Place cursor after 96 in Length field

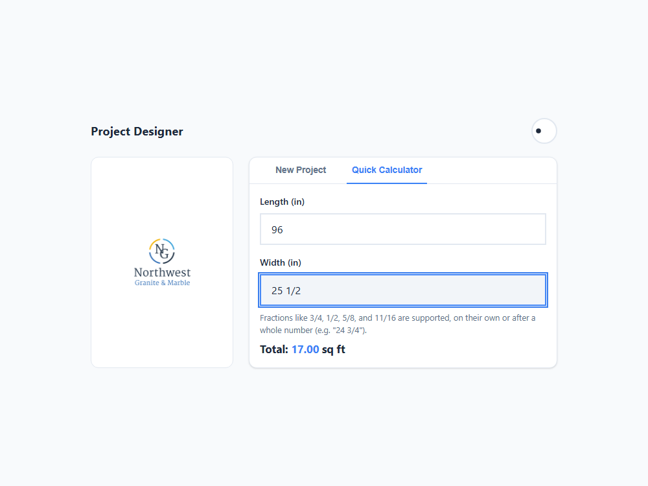pos(284,230)
